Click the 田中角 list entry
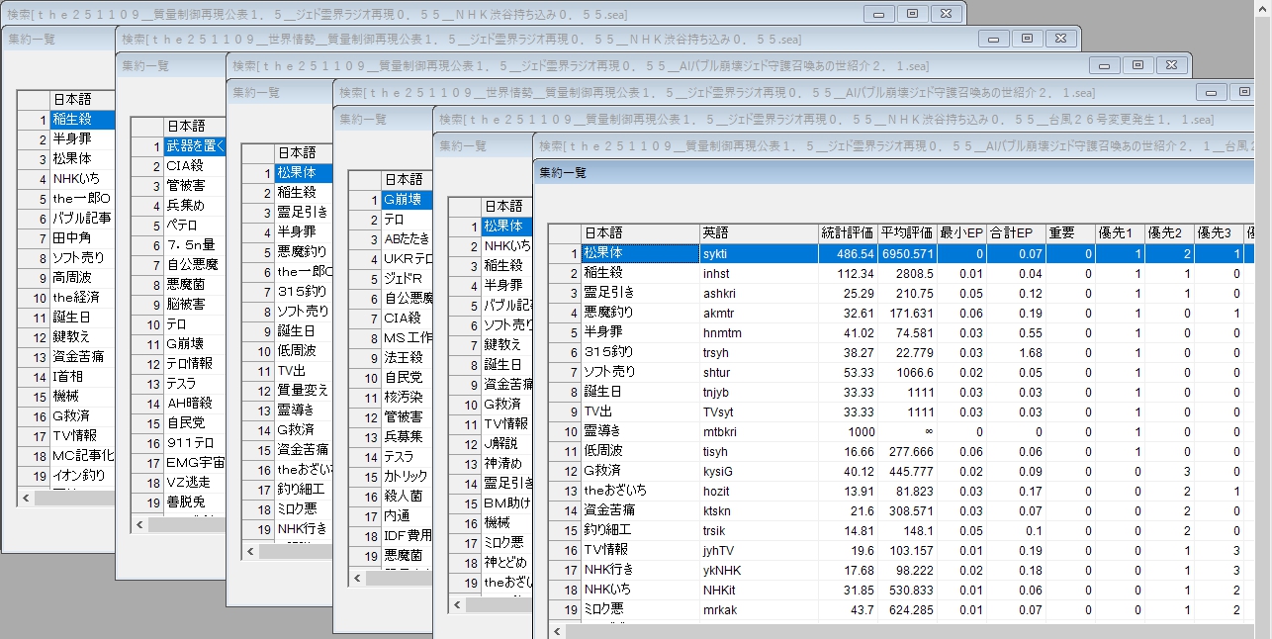Viewport: 1272px width, 639px height. 81,237
